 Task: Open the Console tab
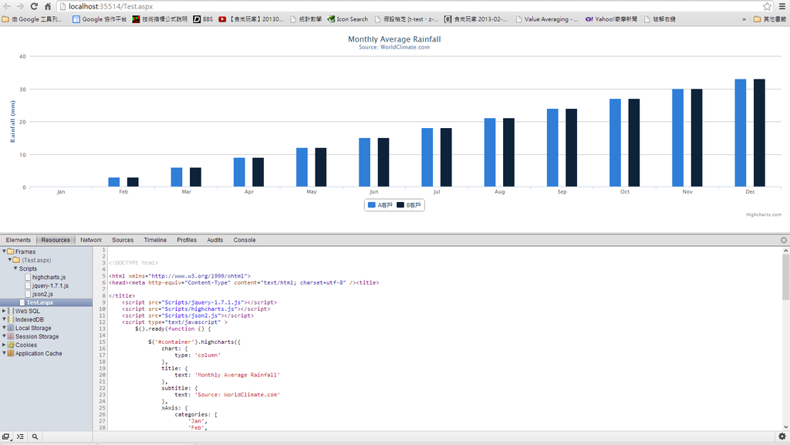(245, 240)
